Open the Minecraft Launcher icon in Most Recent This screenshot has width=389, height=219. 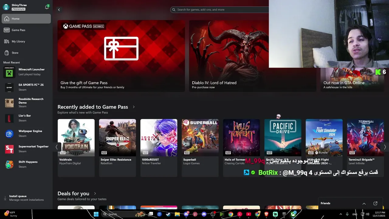9,72
